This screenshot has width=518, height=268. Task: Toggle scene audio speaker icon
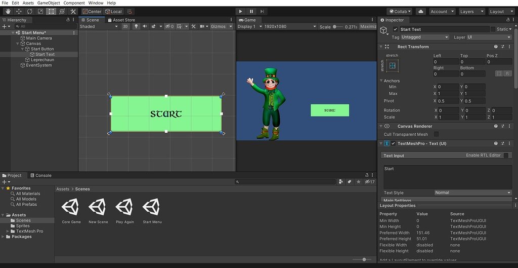[145, 26]
